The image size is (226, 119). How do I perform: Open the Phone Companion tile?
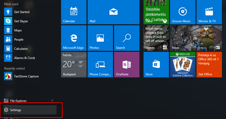100,65
